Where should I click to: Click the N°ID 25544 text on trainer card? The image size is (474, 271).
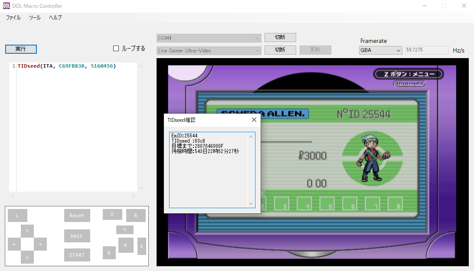pos(364,114)
